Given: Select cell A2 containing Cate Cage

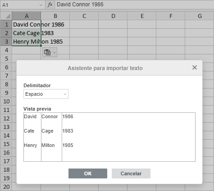Looking at the screenshot, I should [x=27, y=33].
